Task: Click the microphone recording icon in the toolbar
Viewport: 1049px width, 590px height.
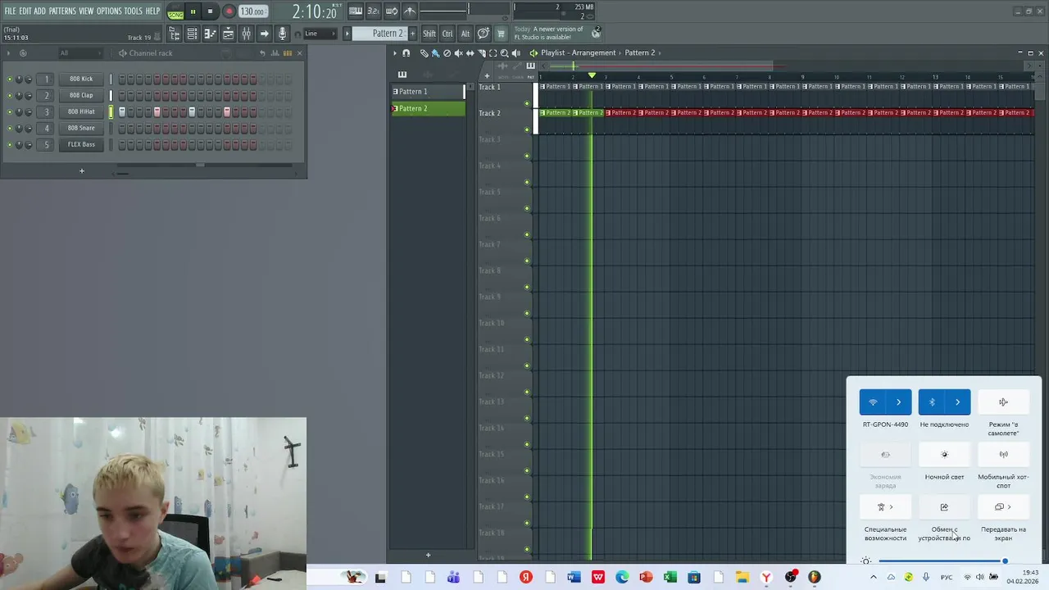Action: click(x=282, y=34)
